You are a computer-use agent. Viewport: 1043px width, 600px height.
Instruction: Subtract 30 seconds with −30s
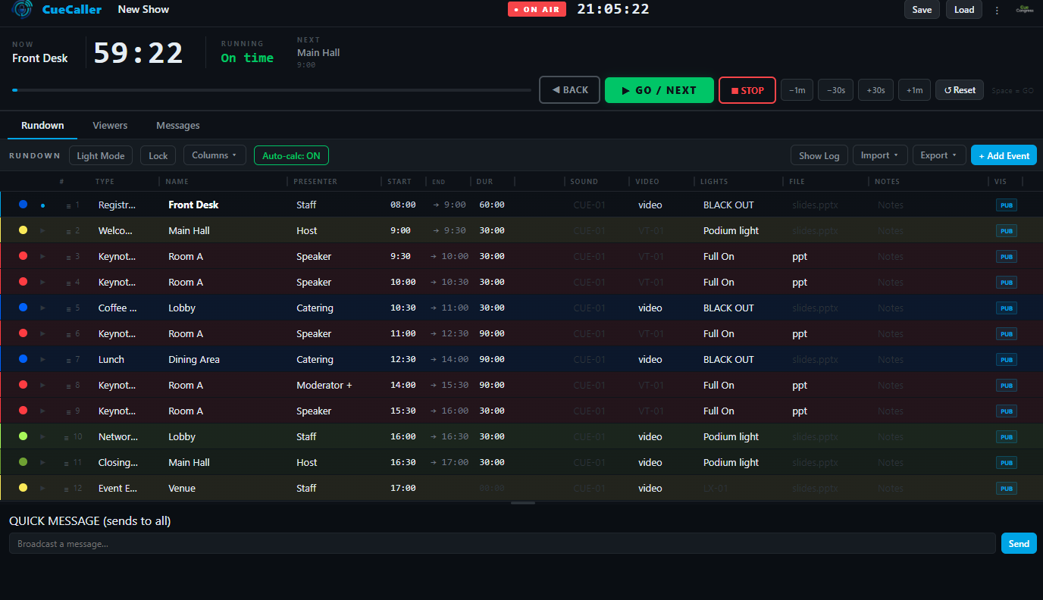835,90
